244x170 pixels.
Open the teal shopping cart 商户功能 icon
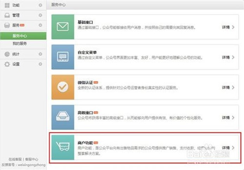[63, 147]
